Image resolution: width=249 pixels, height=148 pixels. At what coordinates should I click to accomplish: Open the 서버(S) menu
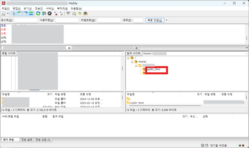click(50, 8)
